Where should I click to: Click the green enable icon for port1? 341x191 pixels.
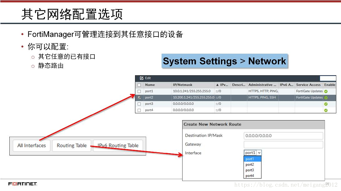tap(326, 91)
